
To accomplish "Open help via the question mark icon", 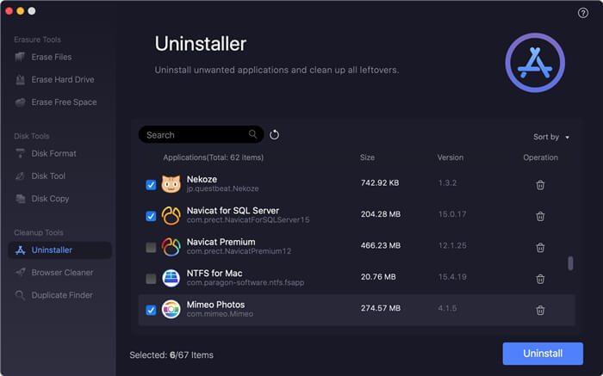I will [x=583, y=13].
